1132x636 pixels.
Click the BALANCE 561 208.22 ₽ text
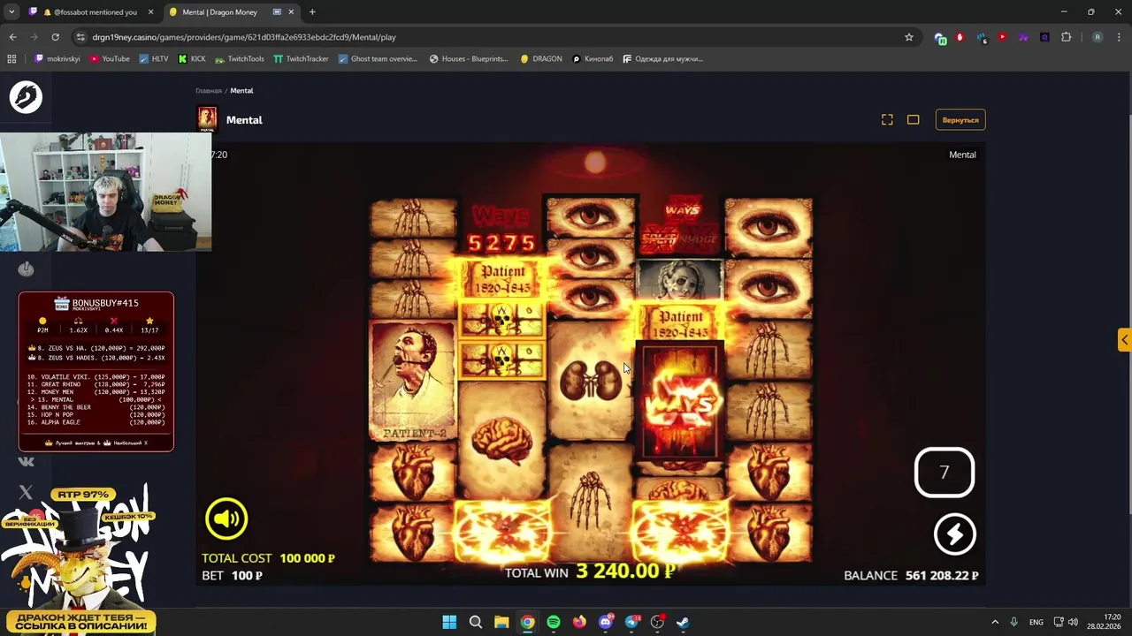pyautogui.click(x=911, y=575)
